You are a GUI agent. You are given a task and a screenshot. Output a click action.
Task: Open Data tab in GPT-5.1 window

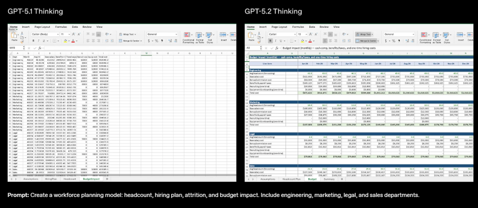(75, 27)
